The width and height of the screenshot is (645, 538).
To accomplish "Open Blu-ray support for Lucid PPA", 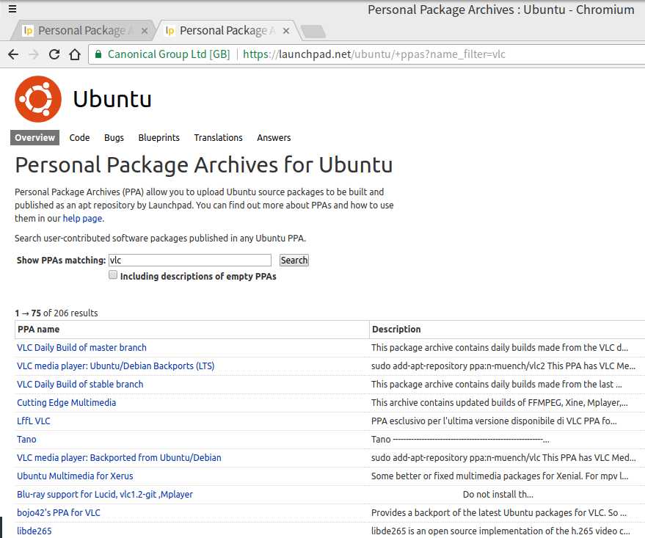I will 105,495.
